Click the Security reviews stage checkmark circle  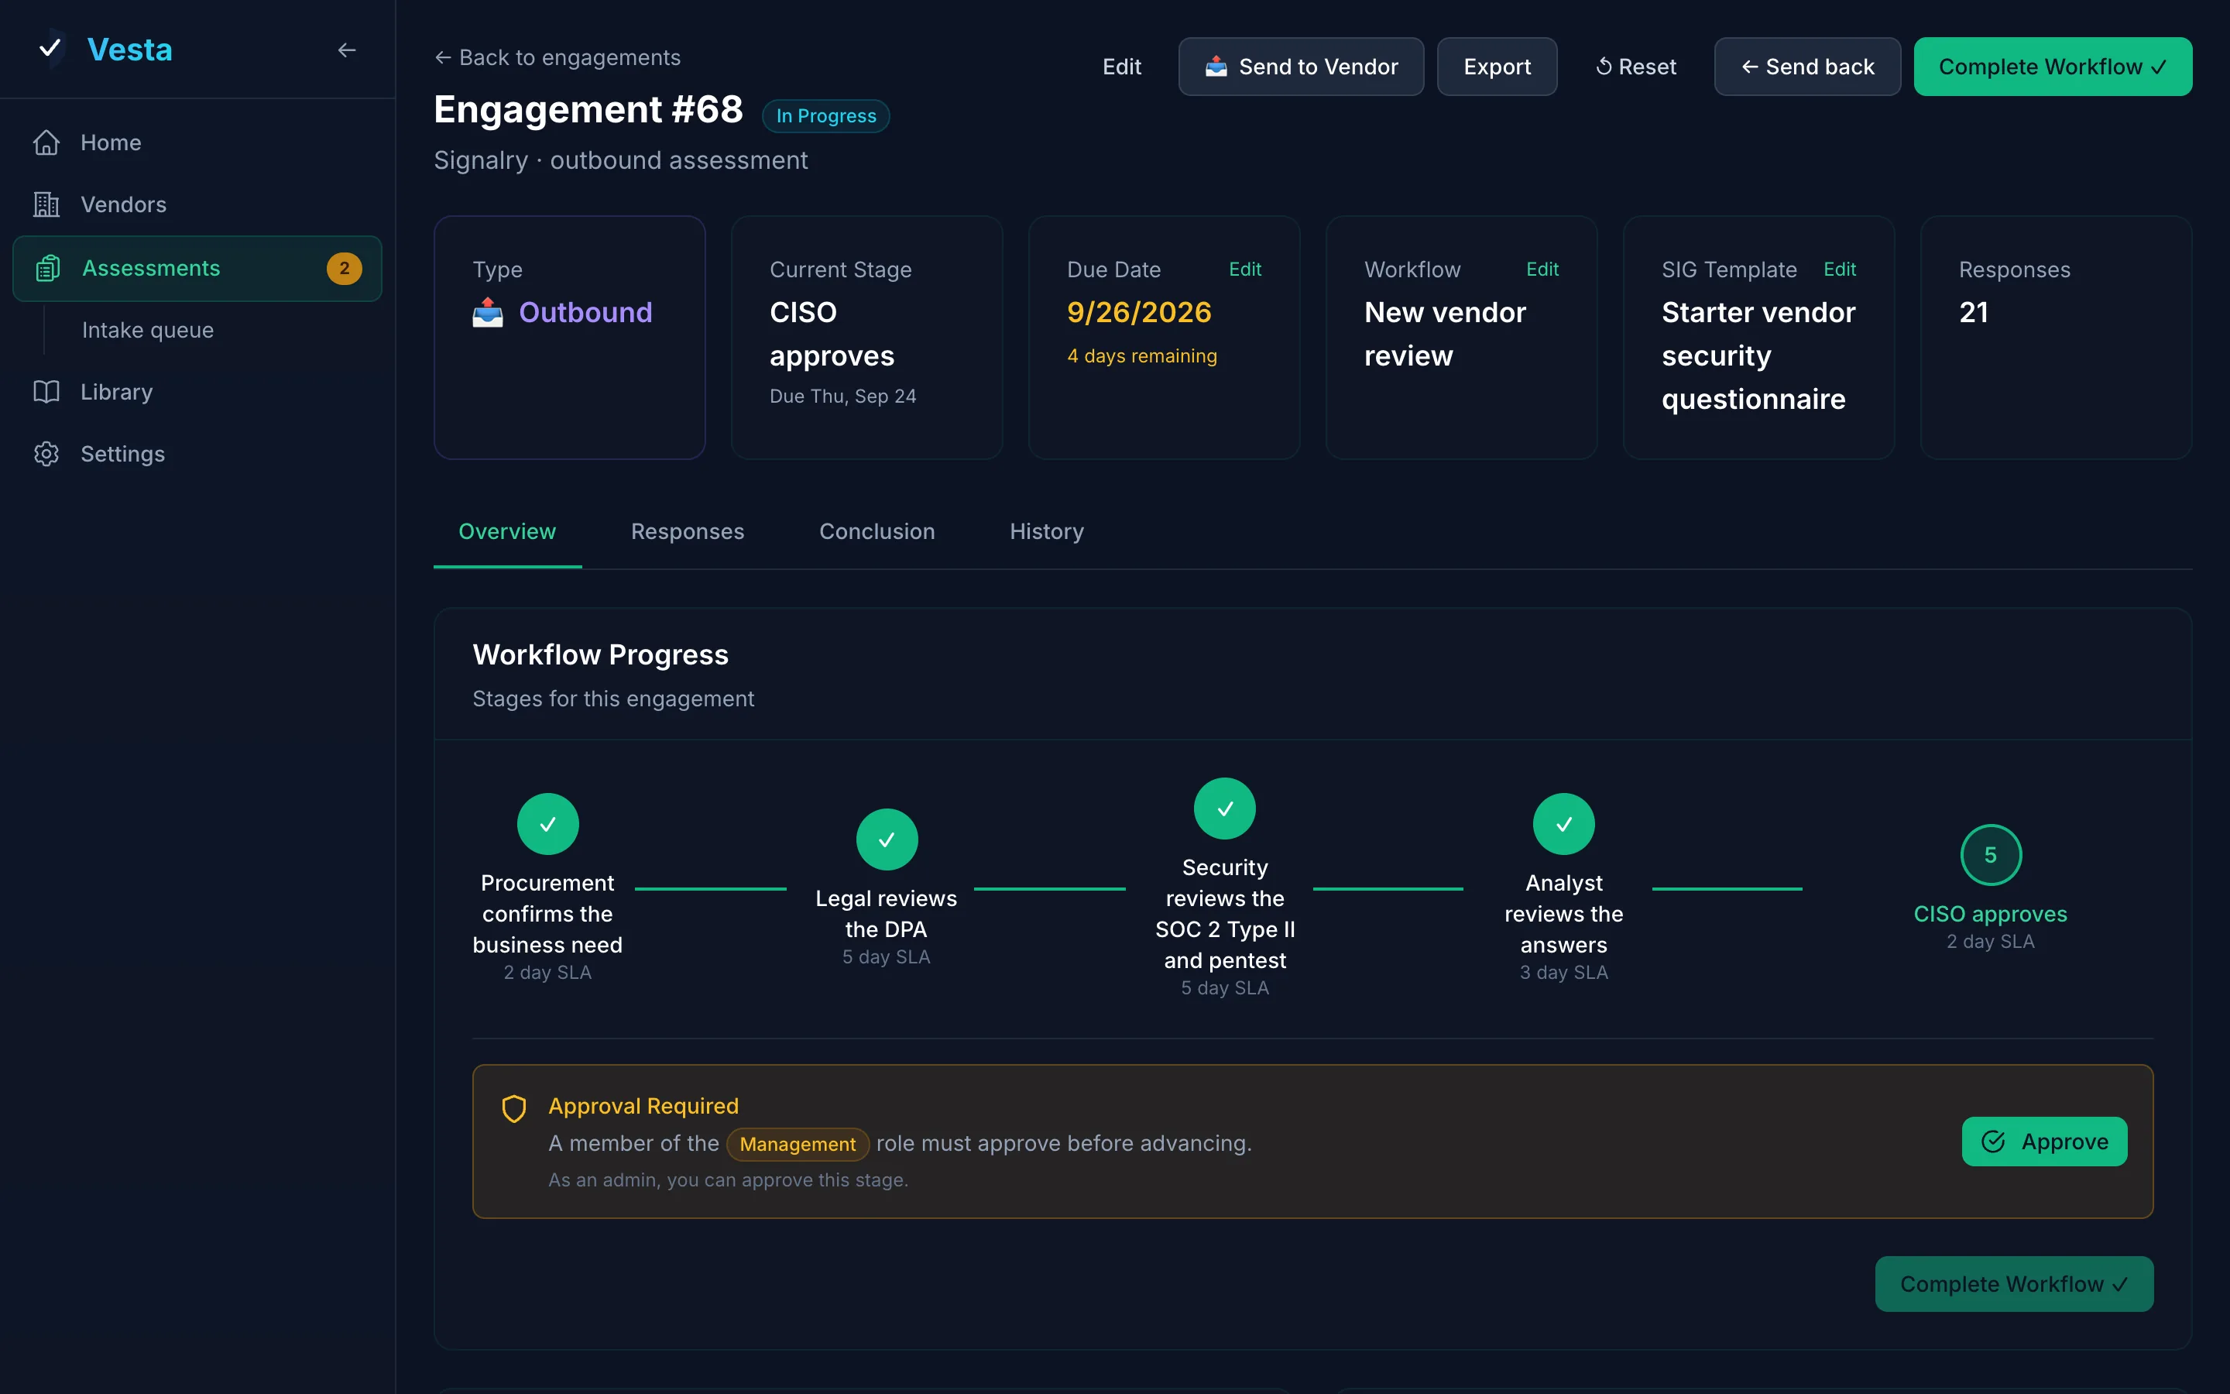coord(1225,809)
